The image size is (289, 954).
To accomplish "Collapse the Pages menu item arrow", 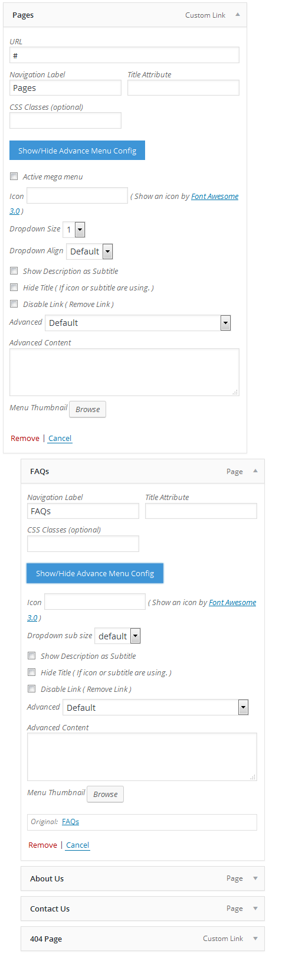I will 238,15.
